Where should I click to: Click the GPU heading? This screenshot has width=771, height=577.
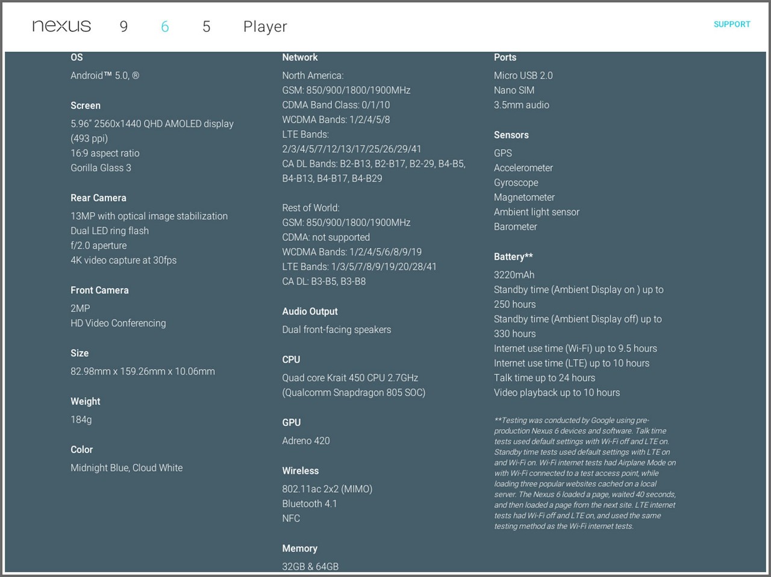tap(292, 422)
